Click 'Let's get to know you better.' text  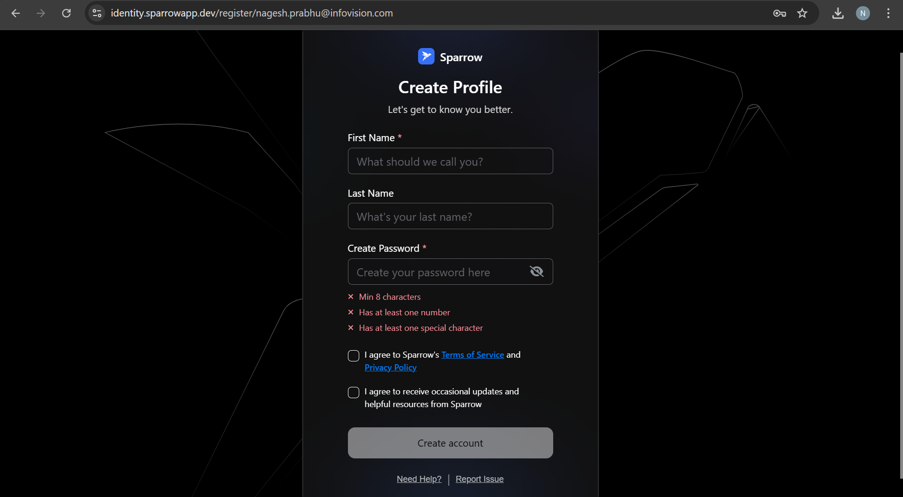click(450, 110)
